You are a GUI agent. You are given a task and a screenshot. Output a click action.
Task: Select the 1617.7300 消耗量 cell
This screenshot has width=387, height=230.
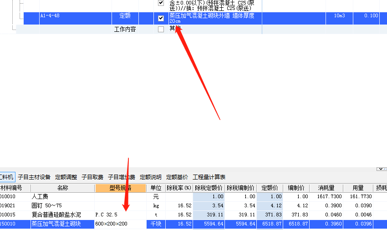coord(326,196)
